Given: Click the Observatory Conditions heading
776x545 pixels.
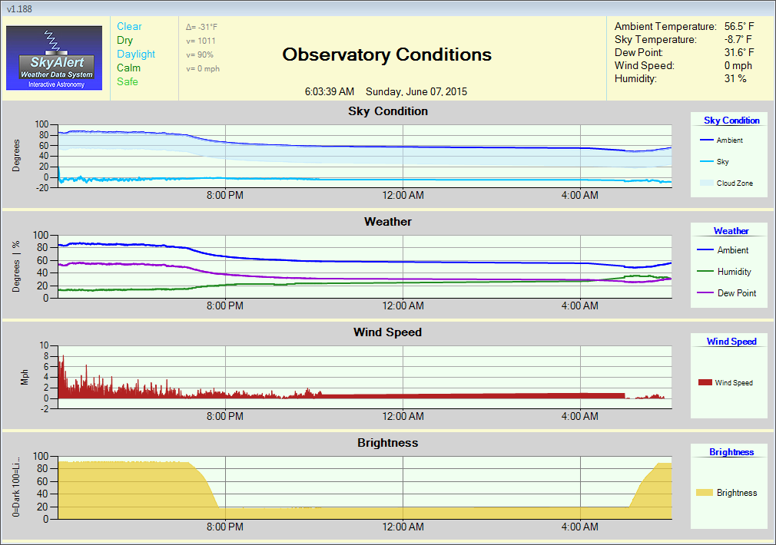Looking at the screenshot, I should tap(386, 54).
